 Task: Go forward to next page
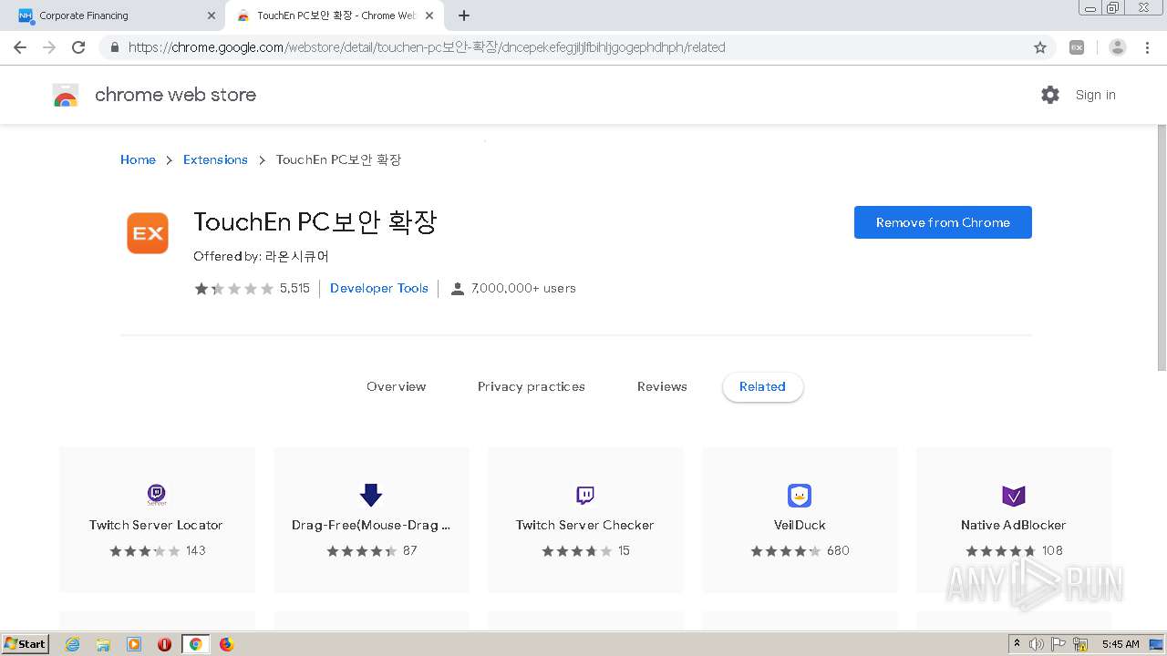point(49,47)
